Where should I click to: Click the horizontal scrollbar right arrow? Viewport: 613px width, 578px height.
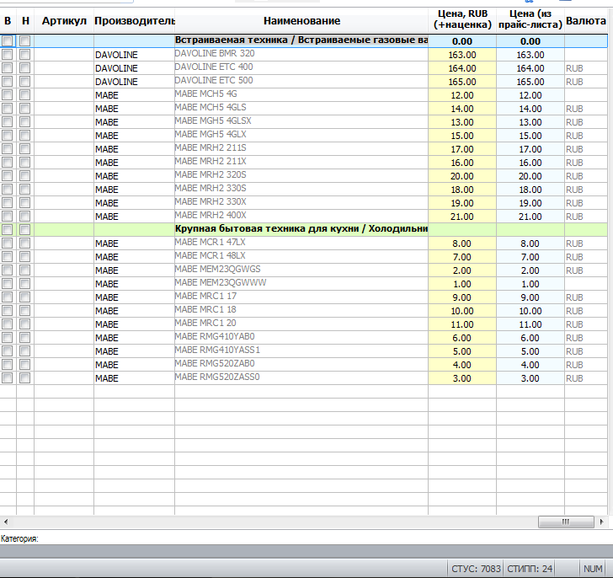[601, 522]
